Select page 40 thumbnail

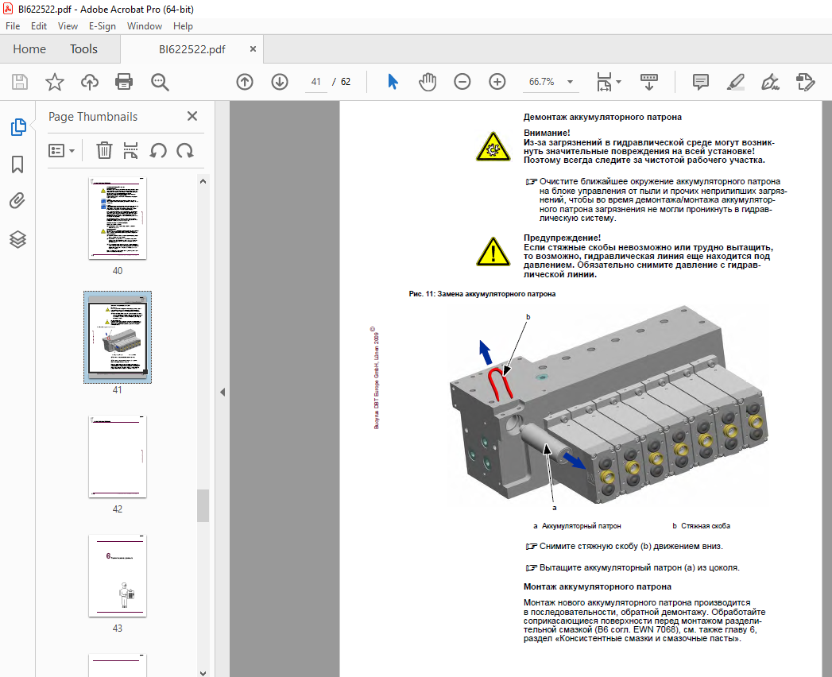pos(118,218)
